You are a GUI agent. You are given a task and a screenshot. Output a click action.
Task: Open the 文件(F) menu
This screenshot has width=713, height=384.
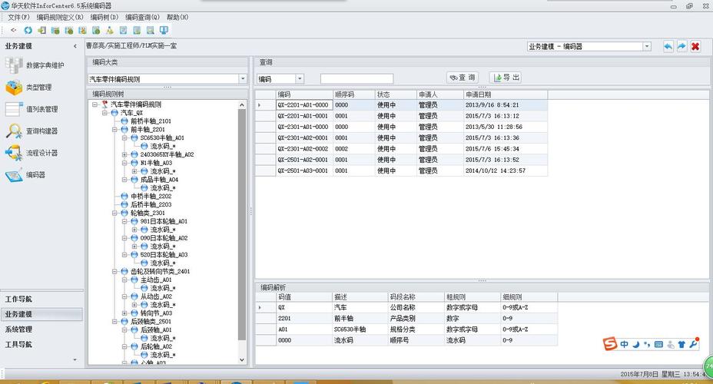click(18, 17)
